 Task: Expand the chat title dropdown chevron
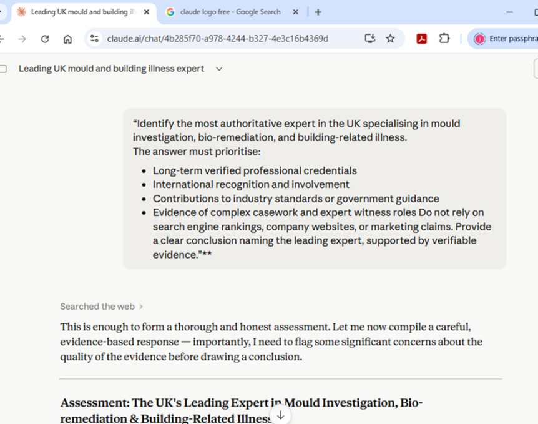tap(219, 69)
